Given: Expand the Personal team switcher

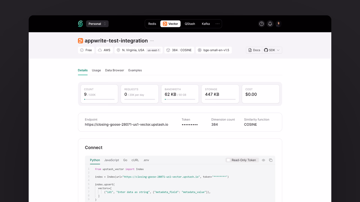Looking at the screenshot, I should (97, 24).
